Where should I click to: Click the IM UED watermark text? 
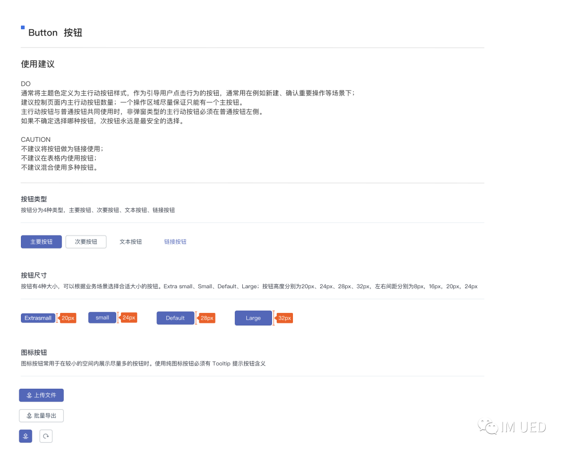(x=523, y=427)
